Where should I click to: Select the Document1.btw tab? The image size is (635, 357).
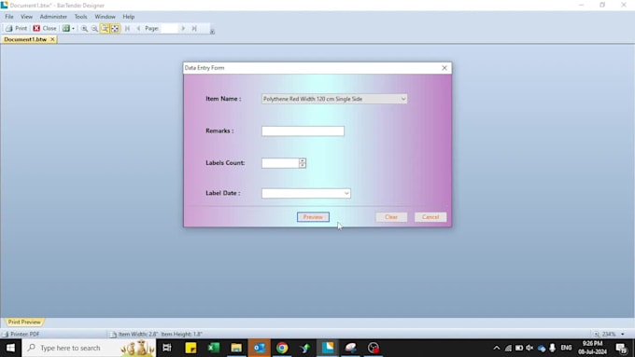tap(25, 39)
